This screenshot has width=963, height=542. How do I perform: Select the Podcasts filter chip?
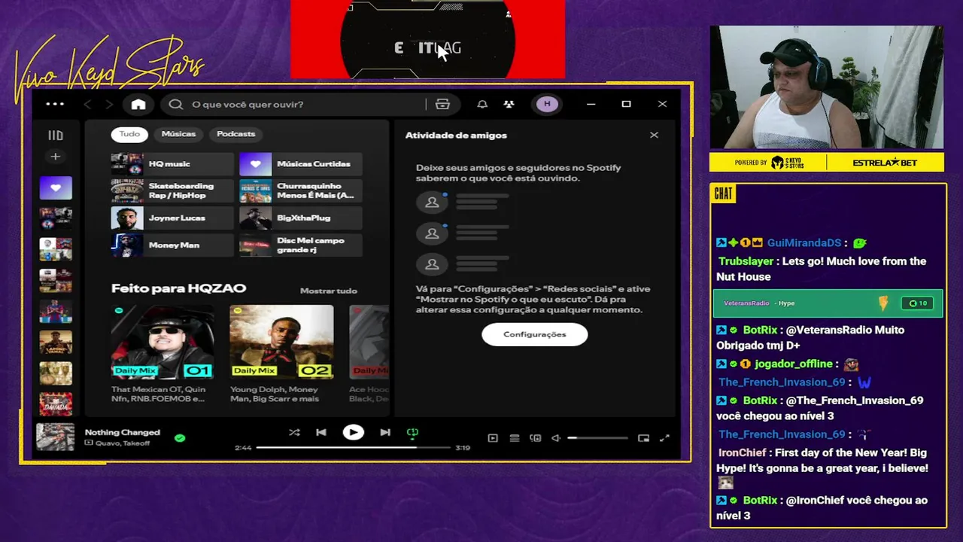(236, 134)
